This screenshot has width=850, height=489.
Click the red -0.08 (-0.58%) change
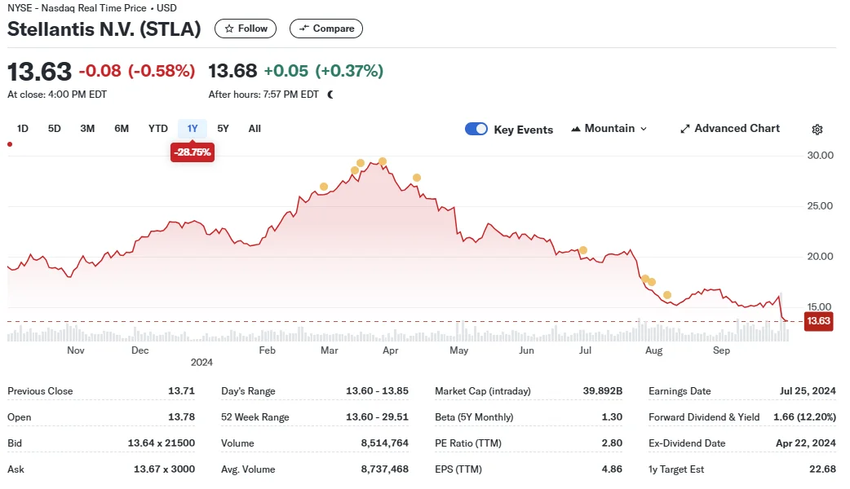(x=136, y=70)
